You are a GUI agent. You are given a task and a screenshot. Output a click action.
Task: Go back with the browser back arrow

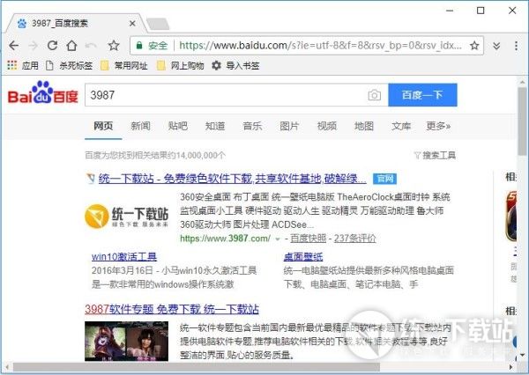tap(14, 46)
